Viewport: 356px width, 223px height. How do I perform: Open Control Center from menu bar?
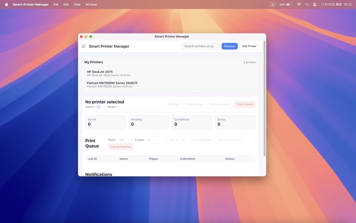(x=315, y=4)
